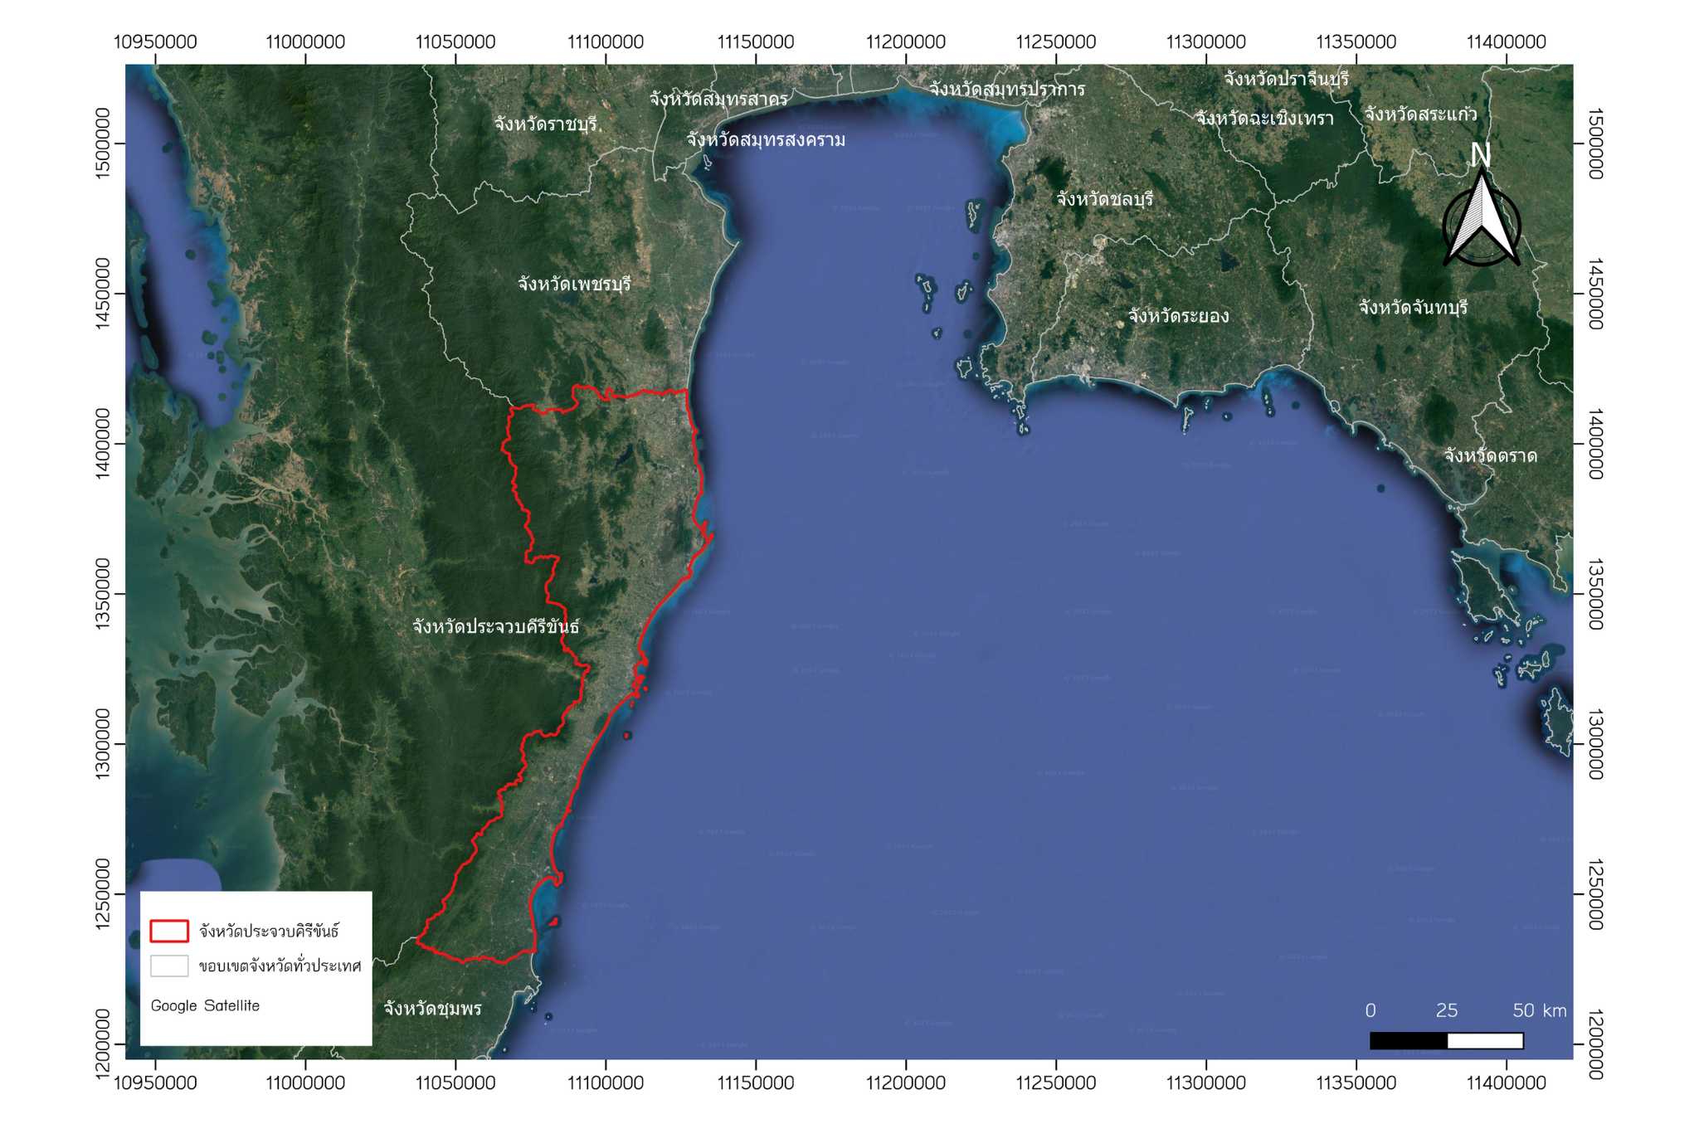
Task: Click right axis coordinate '1450000'
Action: click(x=1595, y=294)
